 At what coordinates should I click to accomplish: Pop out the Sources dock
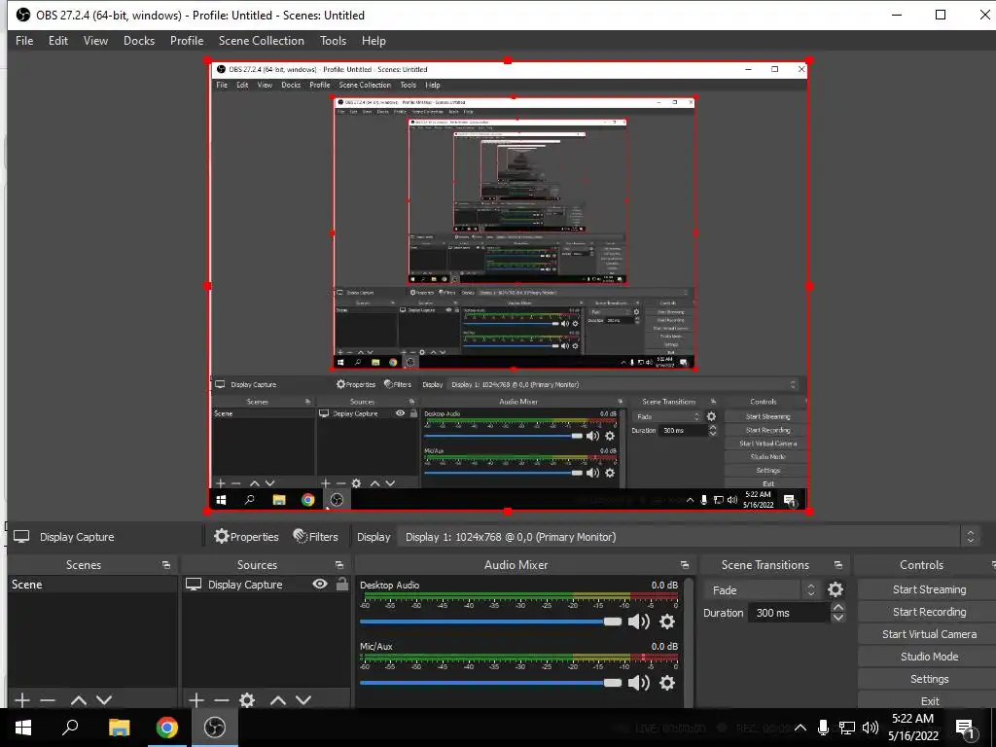coord(339,565)
